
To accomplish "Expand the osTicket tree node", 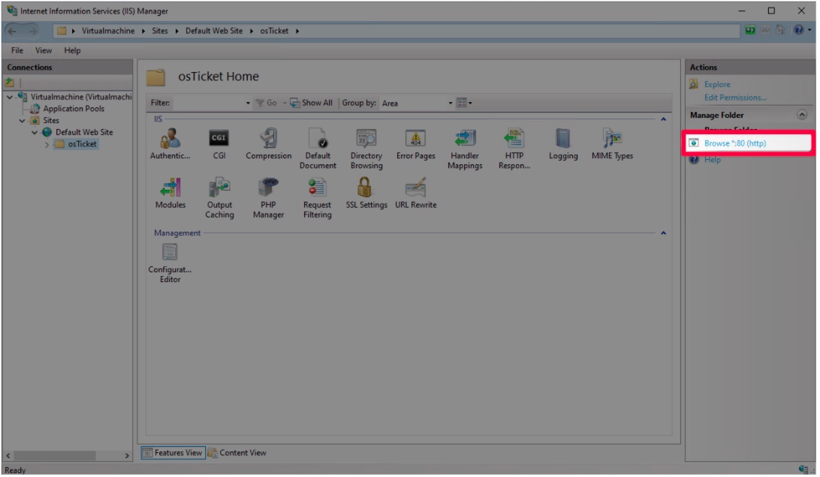I will pos(47,144).
